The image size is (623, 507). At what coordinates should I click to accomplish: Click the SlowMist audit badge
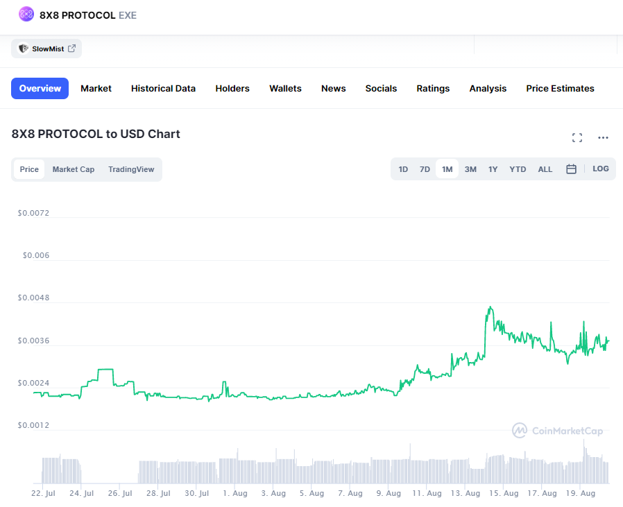coord(46,49)
